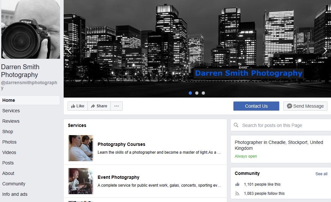This screenshot has width=331, height=202.
Task: Click See all in Community panel
Action: click(321, 174)
